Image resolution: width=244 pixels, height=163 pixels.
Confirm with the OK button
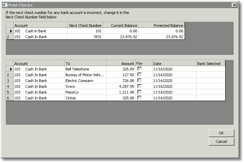(x=222, y=133)
